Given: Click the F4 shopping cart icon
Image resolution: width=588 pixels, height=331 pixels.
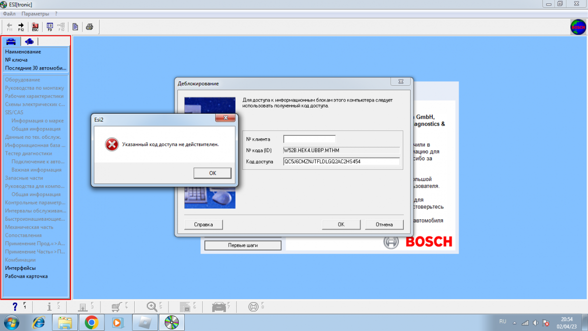Looking at the screenshot, I should tap(116, 307).
